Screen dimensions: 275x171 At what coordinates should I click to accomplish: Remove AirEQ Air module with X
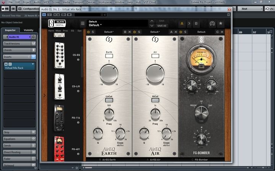(x=176, y=32)
